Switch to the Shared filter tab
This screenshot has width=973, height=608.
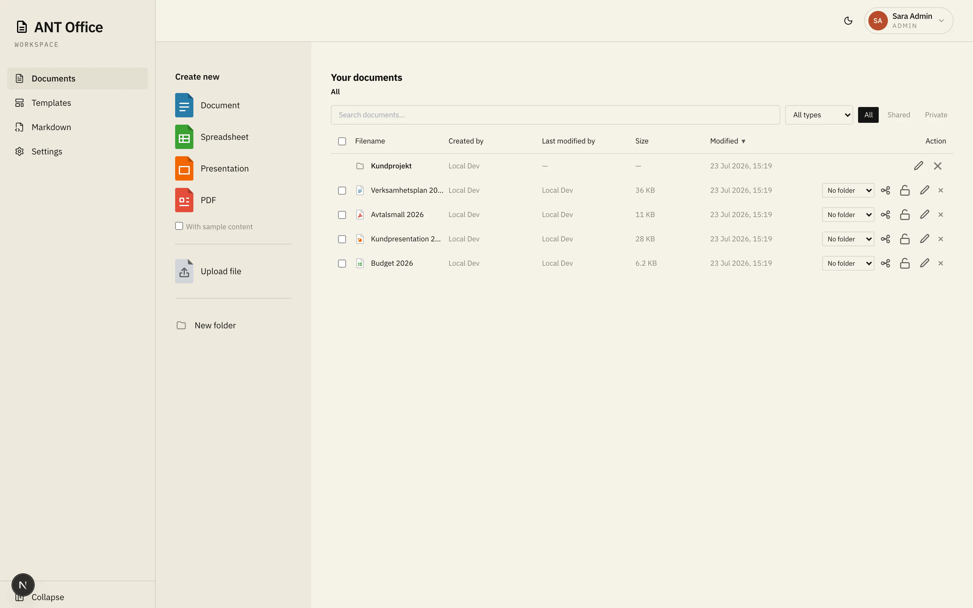coord(898,115)
